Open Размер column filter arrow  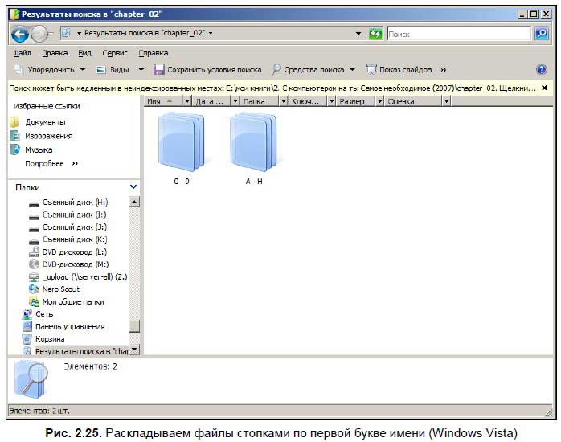[x=379, y=101]
